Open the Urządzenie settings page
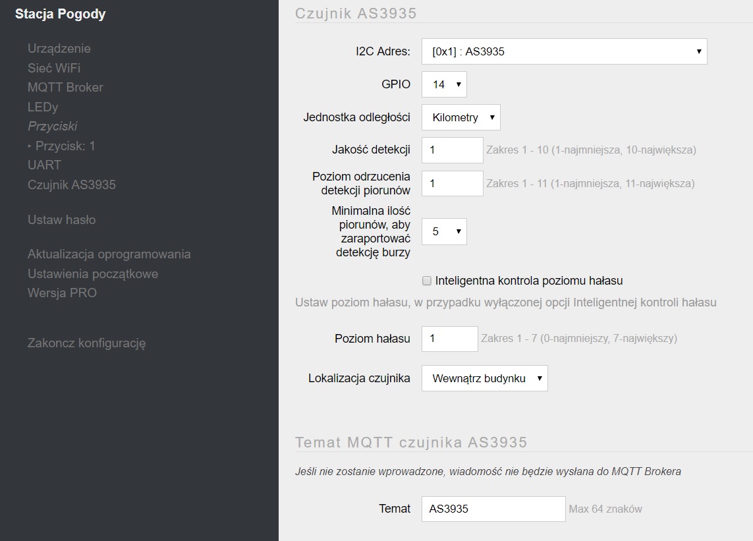Viewport: 753px width, 541px height. point(59,49)
